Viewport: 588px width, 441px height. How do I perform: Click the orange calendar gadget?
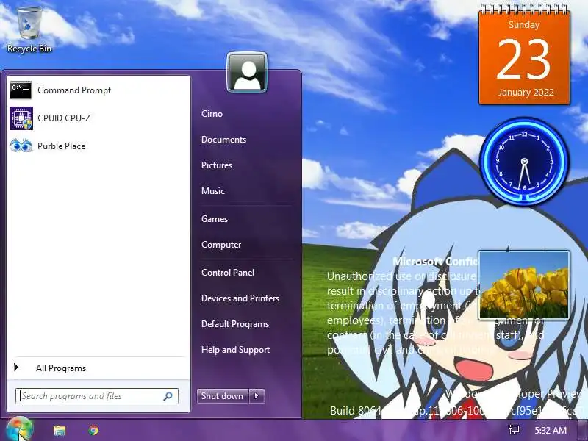[x=524, y=54]
